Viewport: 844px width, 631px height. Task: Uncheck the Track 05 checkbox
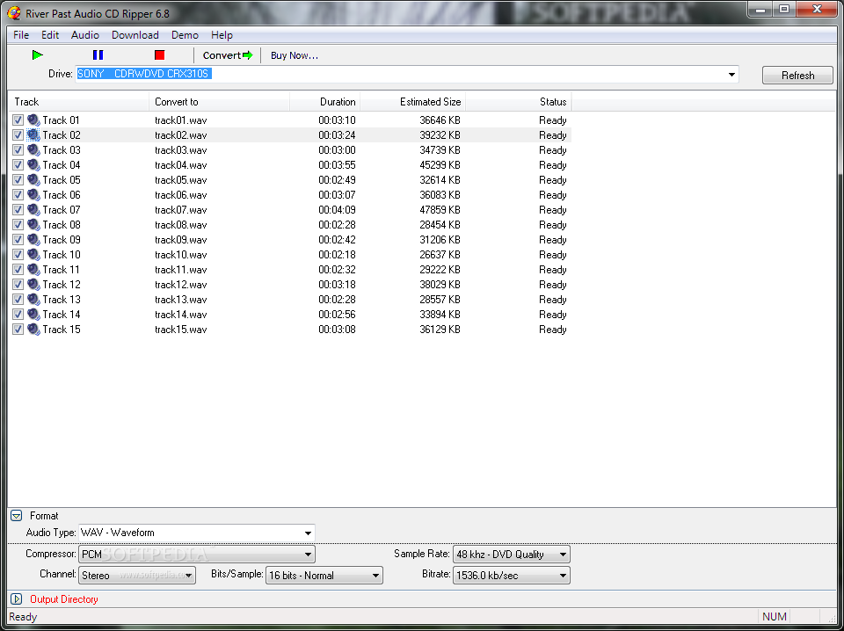click(18, 179)
